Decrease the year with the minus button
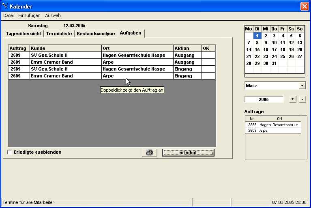The height and width of the screenshot is (208, 311). pos(302,99)
